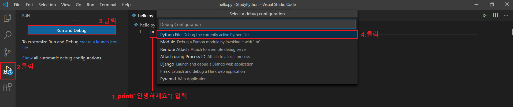Choose Python File debug configuration
The image size is (513, 107).
(x=257, y=35)
